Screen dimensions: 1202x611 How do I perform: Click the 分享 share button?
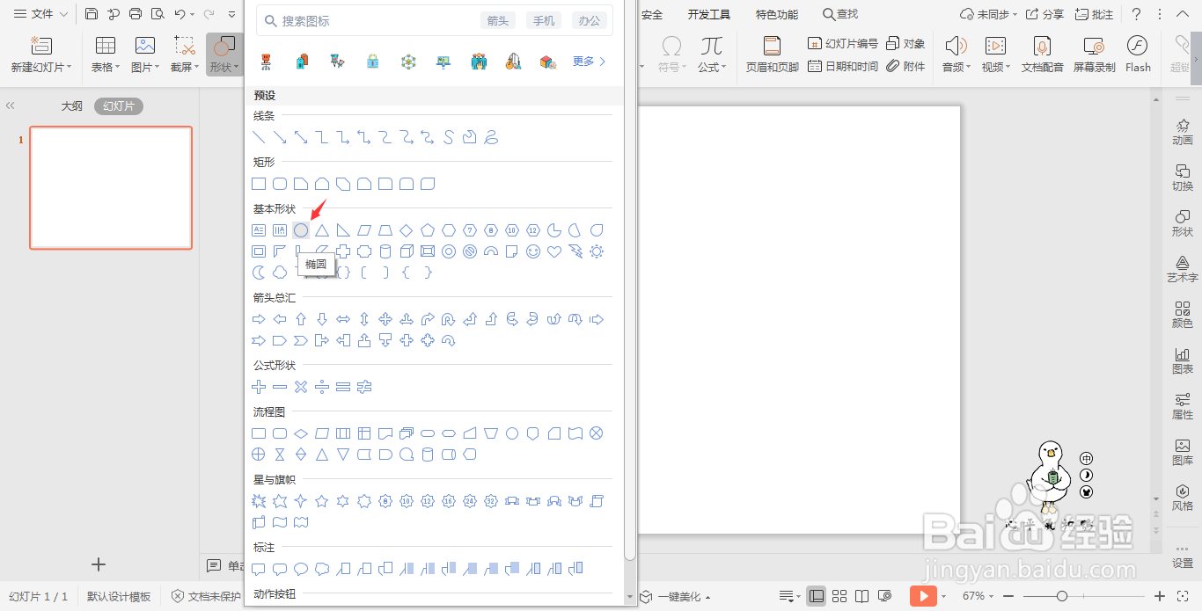[x=1044, y=14]
